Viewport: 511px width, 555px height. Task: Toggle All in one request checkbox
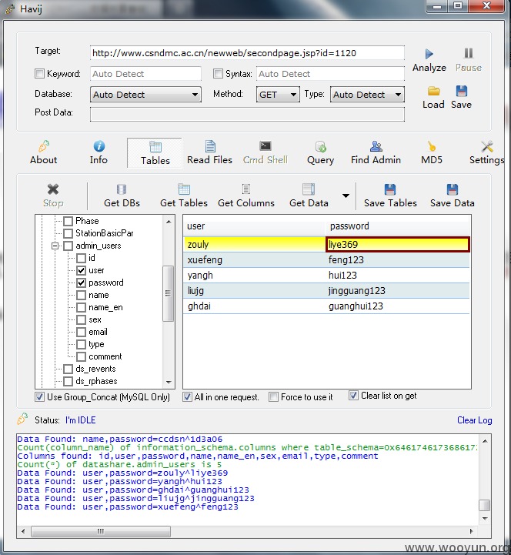click(x=188, y=396)
